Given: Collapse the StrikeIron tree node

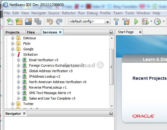Looking at the screenshot, I should click(13, 54).
